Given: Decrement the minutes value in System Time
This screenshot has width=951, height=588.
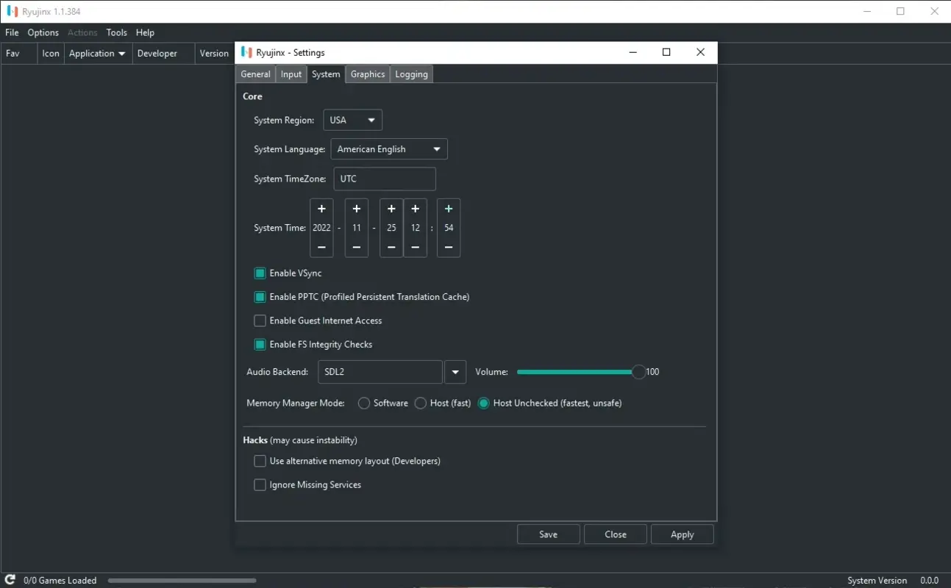Looking at the screenshot, I should [449, 248].
